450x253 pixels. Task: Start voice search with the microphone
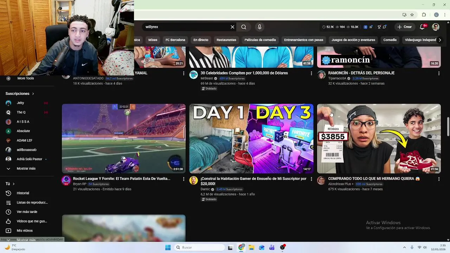pos(259,27)
